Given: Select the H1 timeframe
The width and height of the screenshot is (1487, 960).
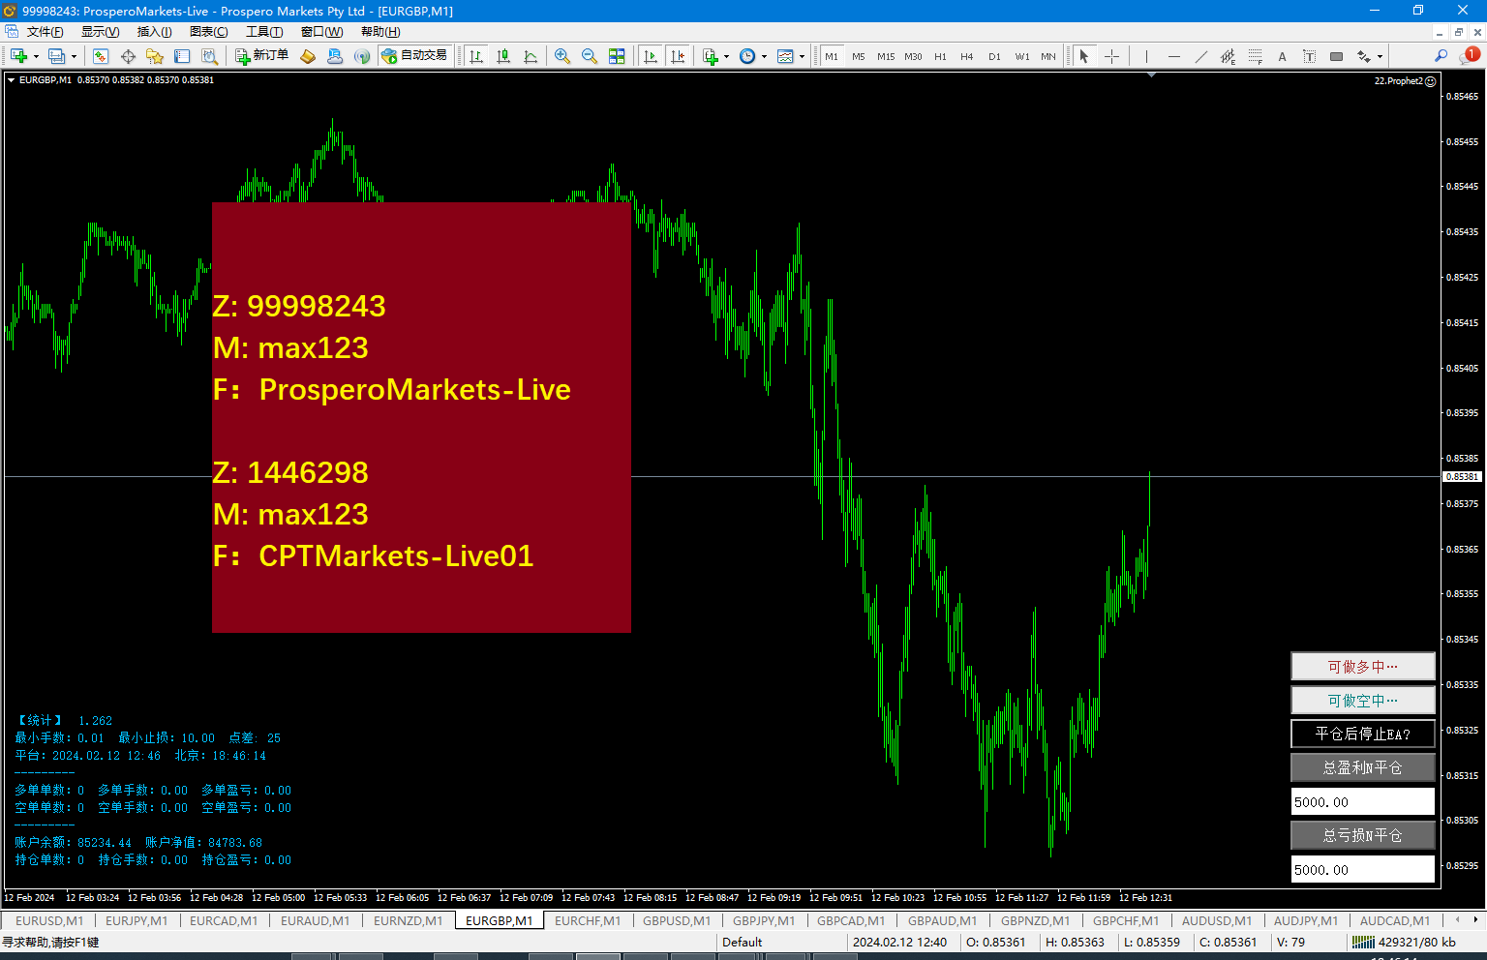Looking at the screenshot, I should click(940, 56).
